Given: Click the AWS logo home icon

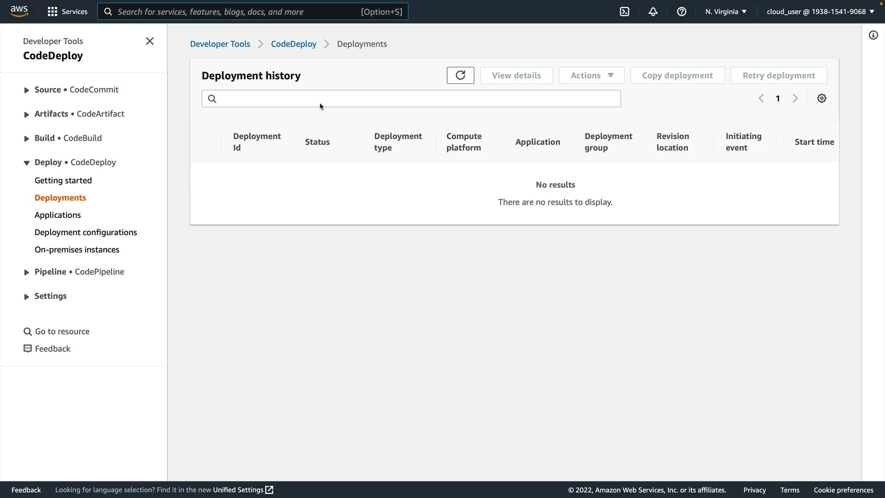Looking at the screenshot, I should [x=19, y=12].
